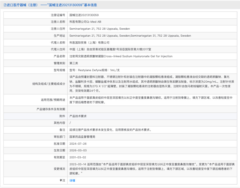This screenshot has width=240, height=188.
Task: Click the document icon in the page header
Action: point(5,5)
